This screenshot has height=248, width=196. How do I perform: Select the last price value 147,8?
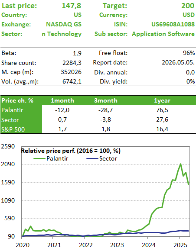[71, 6]
